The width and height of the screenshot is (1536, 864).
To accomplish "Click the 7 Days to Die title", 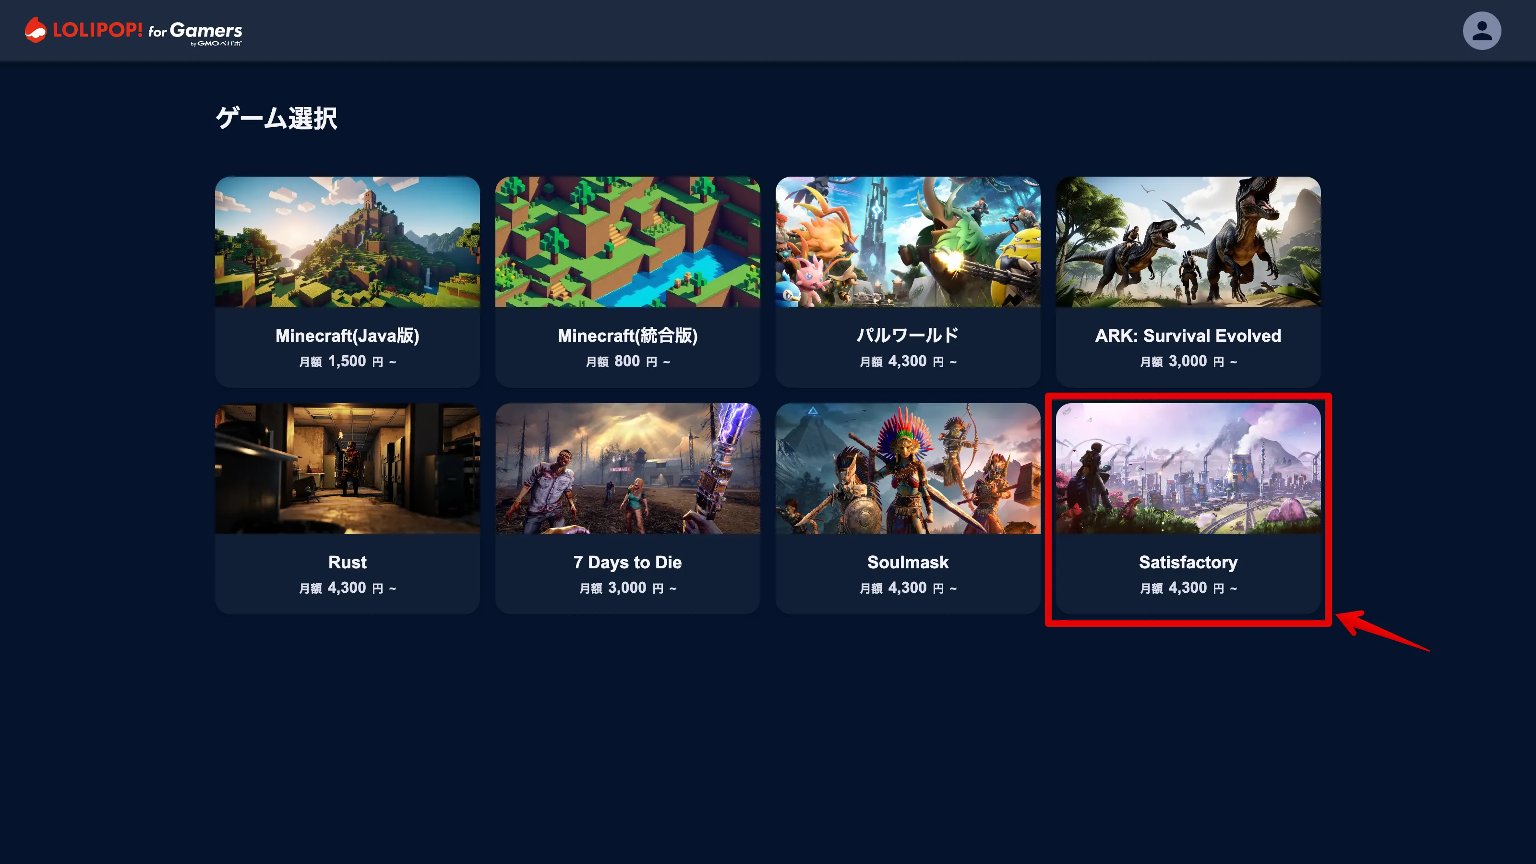I will pos(627,562).
